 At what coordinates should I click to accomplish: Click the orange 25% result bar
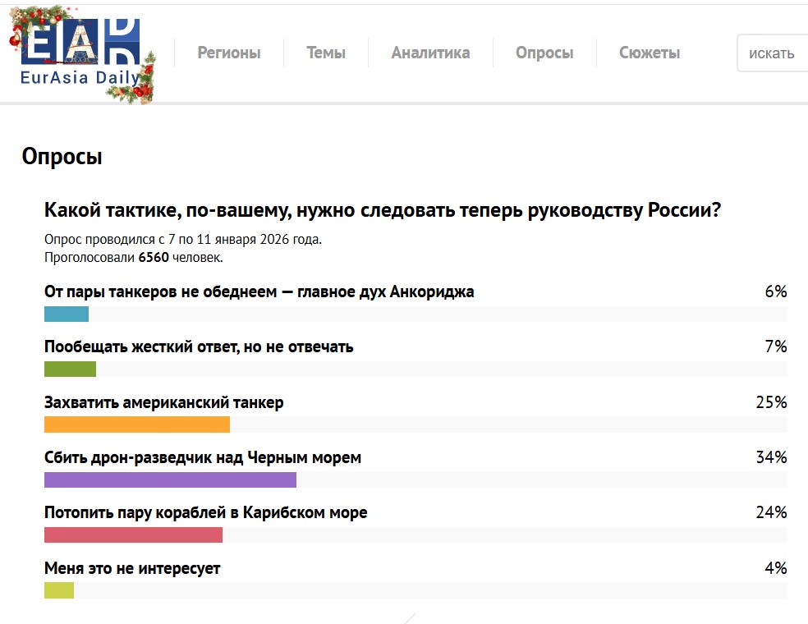point(136,424)
